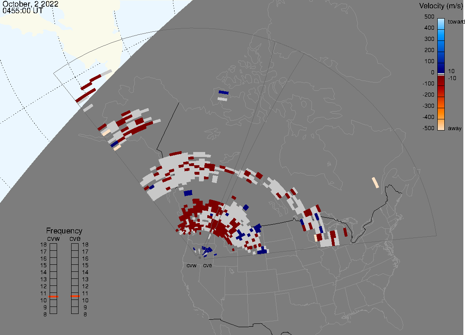The image size is (465, 335).
Task: Click the cvw frequency bar red marker
Action: [53, 297]
